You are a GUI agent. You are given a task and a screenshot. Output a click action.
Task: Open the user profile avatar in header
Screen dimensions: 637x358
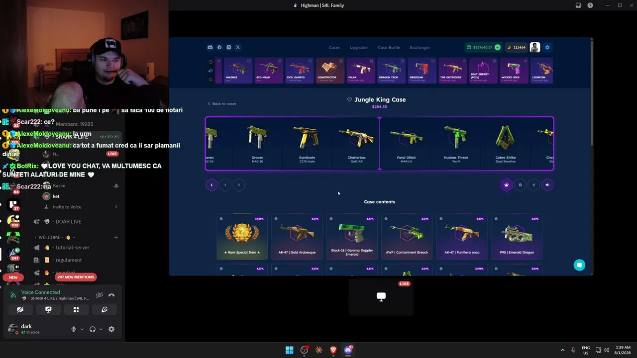pos(535,47)
